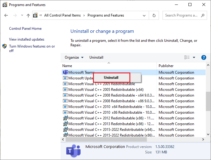Screen dimensions: 211x160
Task: Open Control Panel Home link
Action: [x=25, y=29]
